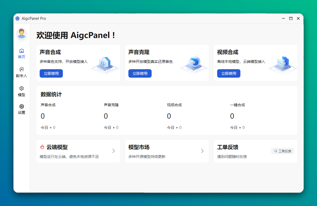Open the 数字人 digital human section
Screen dimensions: 317x206
pyautogui.click(x=22, y=72)
